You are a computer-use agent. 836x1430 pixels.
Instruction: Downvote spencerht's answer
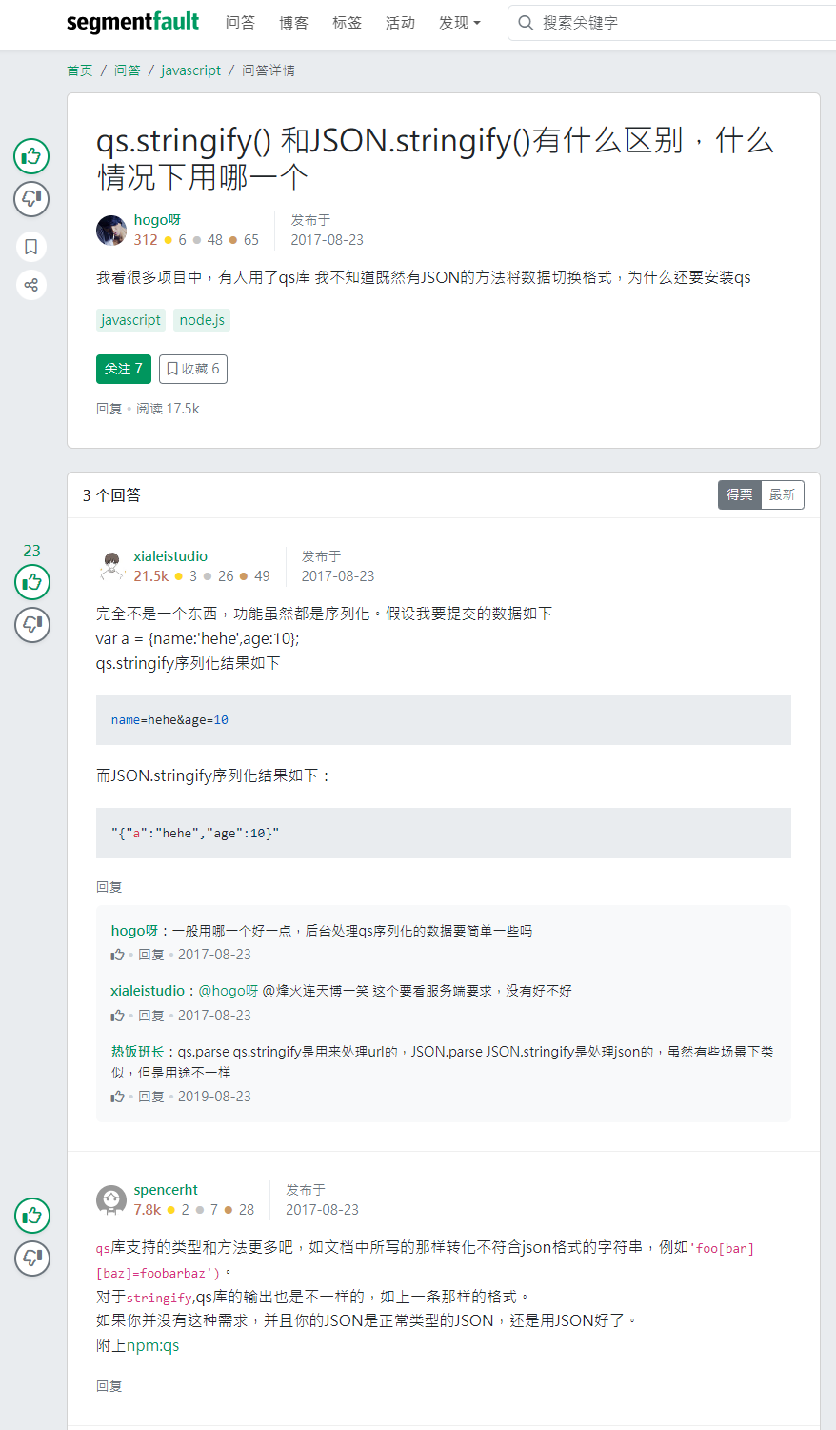[32, 1259]
